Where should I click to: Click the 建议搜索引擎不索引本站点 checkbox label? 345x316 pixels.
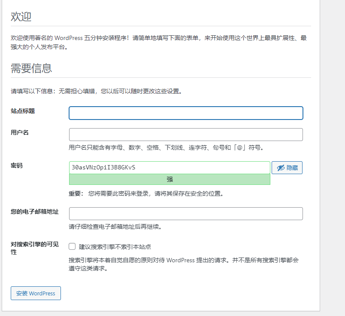[x=115, y=247]
